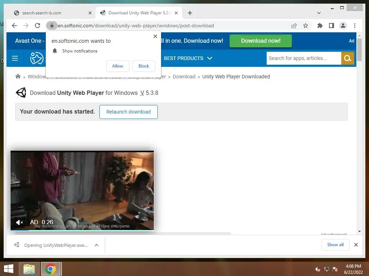
Task: Reload the current page
Action: [37, 26]
